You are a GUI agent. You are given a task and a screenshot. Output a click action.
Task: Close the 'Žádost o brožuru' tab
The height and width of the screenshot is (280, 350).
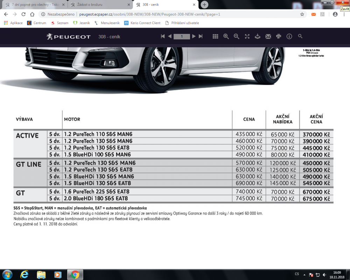tap(128, 5)
